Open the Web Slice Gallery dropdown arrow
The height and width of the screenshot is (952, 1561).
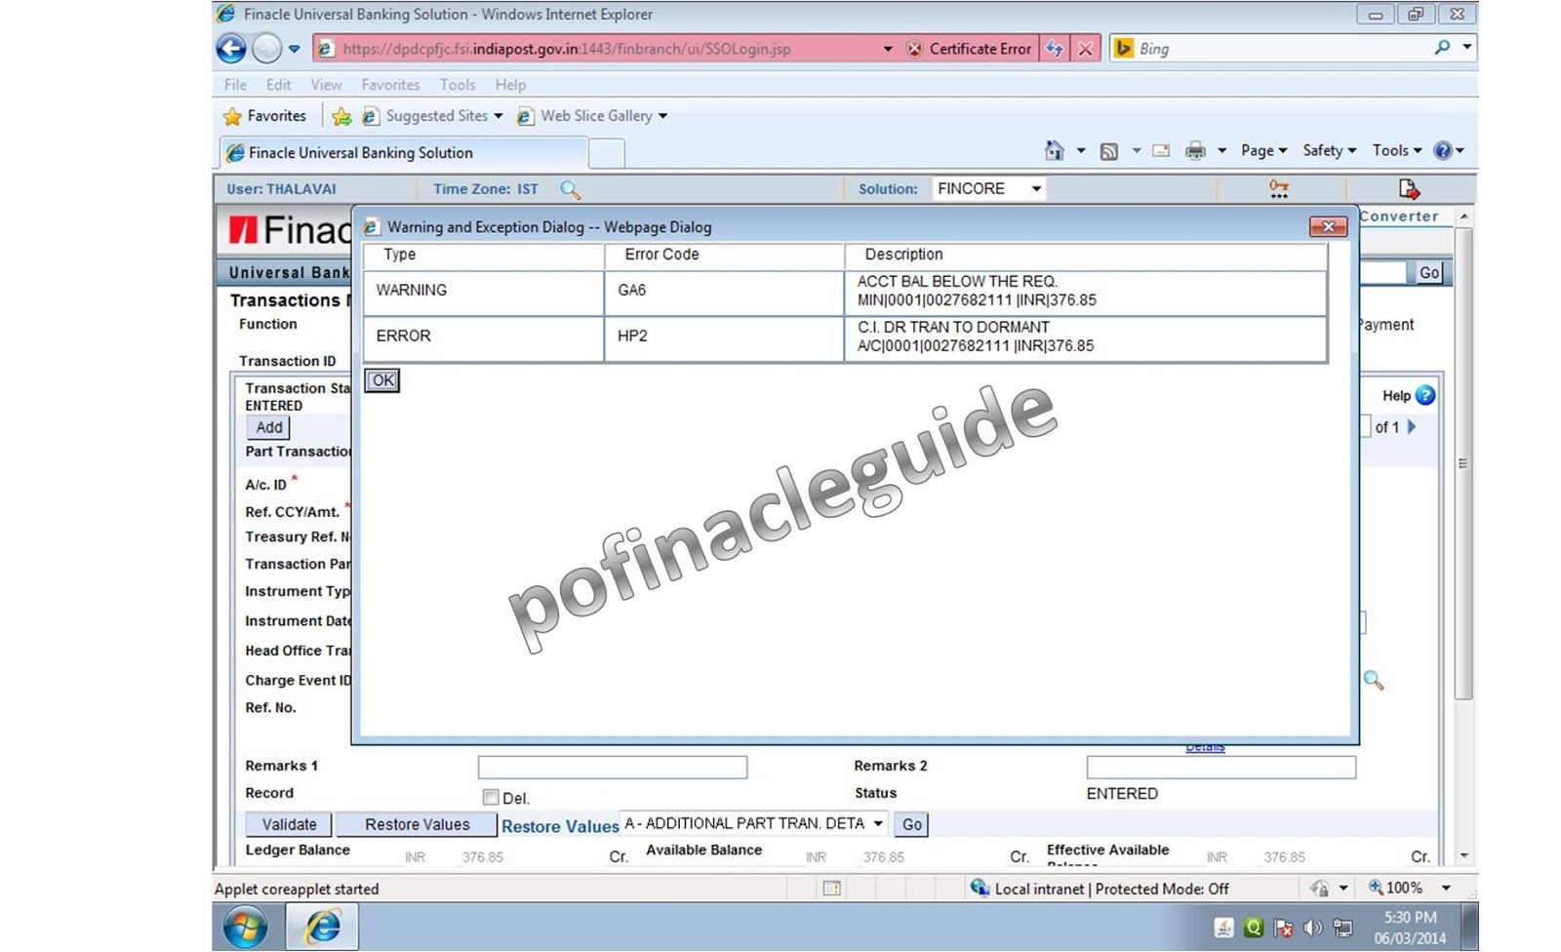point(662,115)
